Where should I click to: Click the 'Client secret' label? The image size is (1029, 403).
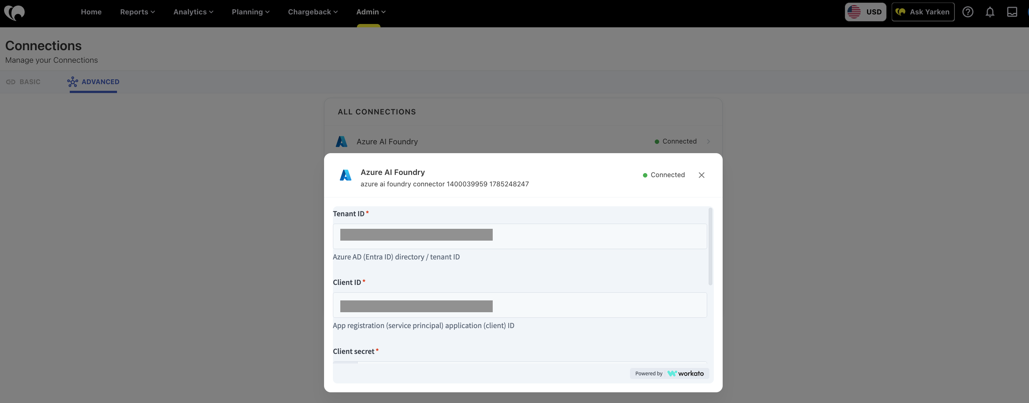pyautogui.click(x=354, y=351)
